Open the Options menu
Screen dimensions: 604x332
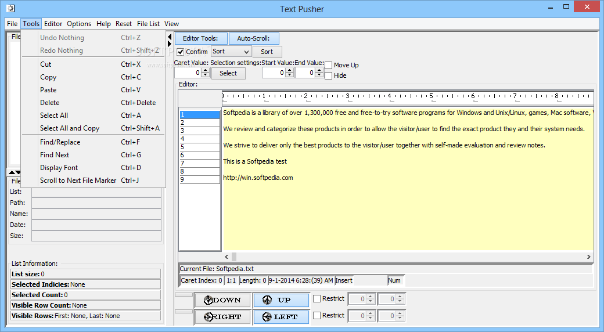coord(79,24)
